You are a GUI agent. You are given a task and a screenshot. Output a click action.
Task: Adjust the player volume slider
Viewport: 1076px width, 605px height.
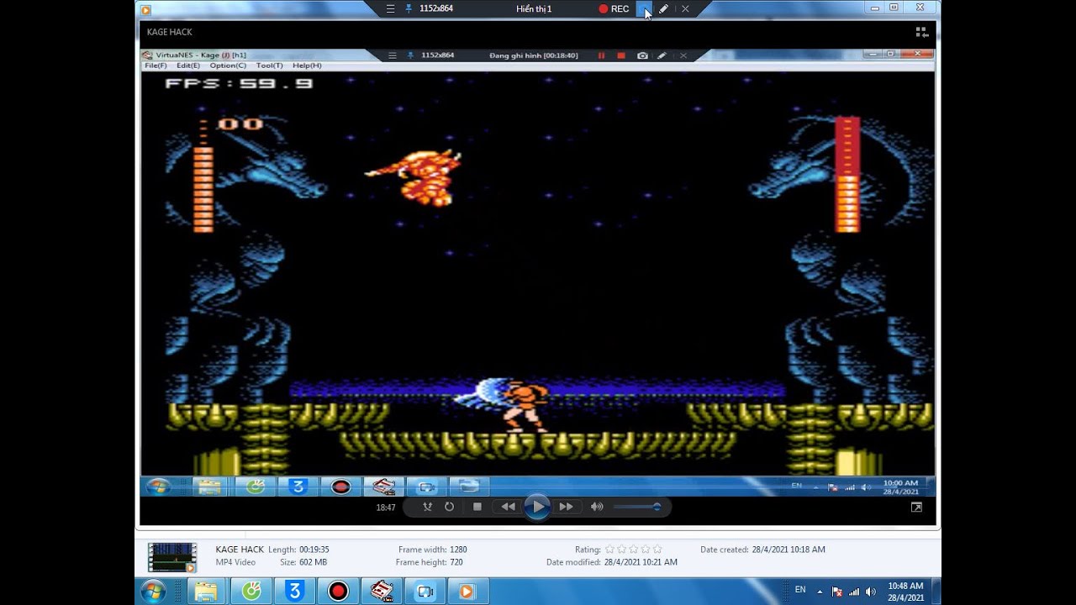636,507
